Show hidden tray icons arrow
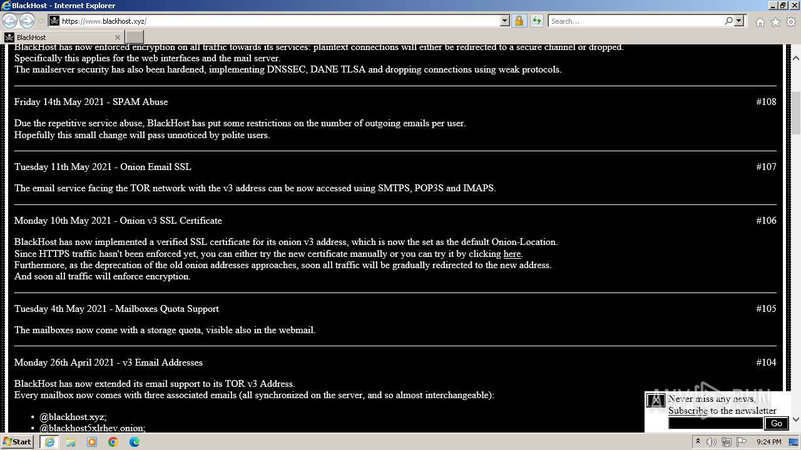801x450 pixels. (698, 441)
